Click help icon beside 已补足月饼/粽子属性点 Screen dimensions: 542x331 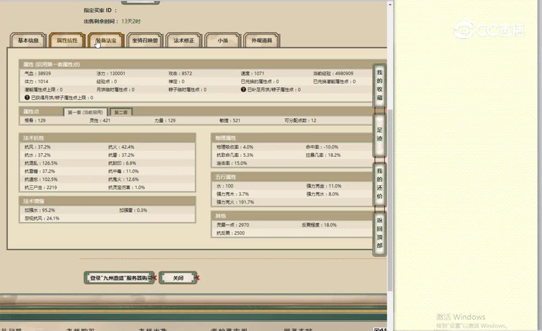pyautogui.click(x=243, y=90)
